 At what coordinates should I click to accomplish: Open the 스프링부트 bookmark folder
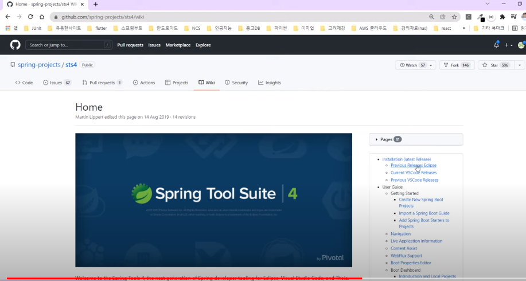pos(128,28)
